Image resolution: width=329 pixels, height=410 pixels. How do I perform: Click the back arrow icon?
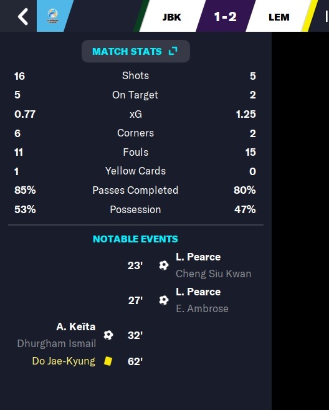(23, 16)
